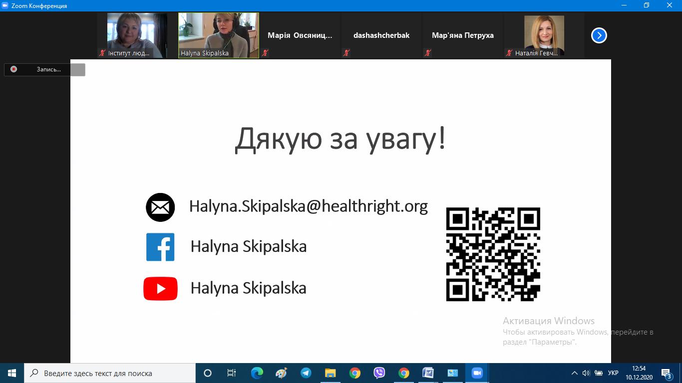Open the notification center panel
This screenshot has height=383, width=682.
point(666,374)
